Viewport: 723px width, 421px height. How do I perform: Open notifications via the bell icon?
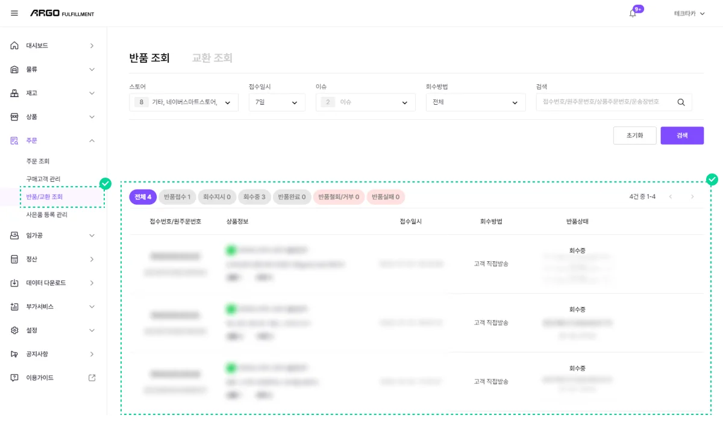pos(632,13)
